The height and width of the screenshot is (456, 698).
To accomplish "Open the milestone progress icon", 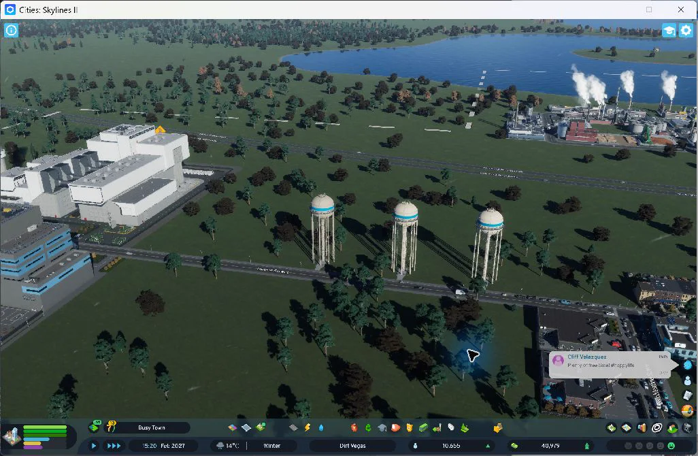I will point(110,427).
